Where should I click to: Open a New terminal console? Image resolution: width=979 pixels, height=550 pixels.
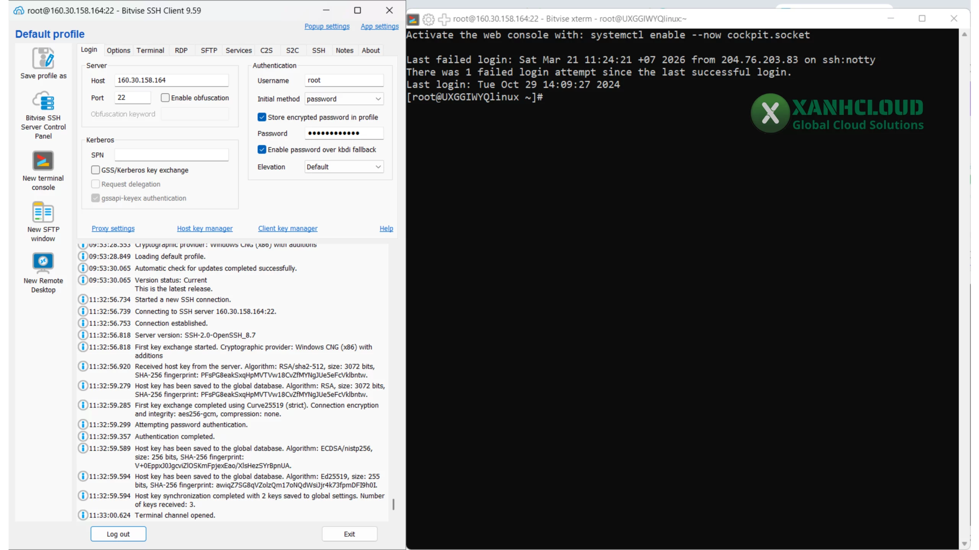coord(43,161)
